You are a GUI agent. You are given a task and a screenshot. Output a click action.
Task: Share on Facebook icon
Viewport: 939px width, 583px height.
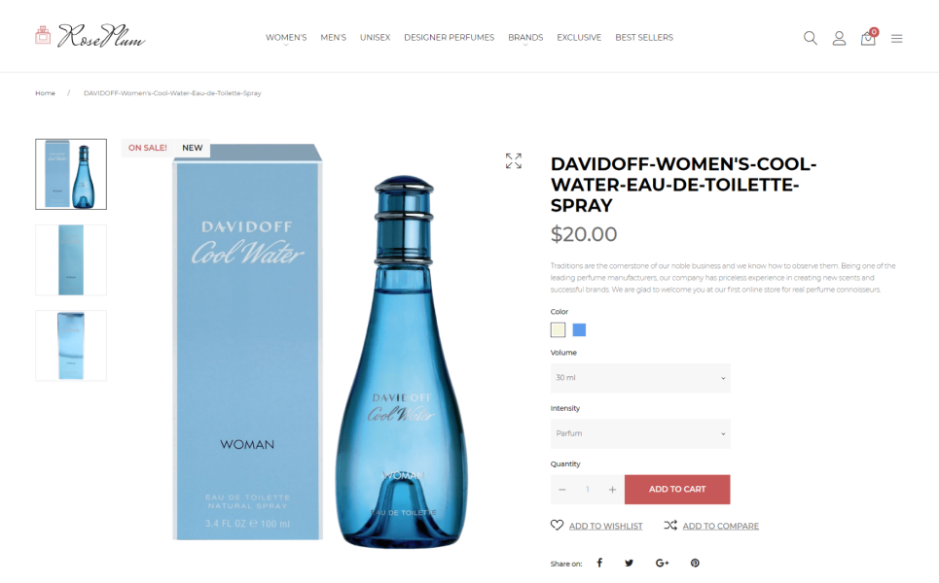599,563
